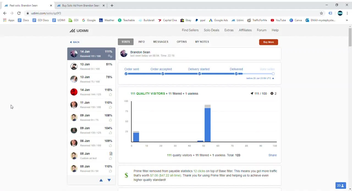Open the MESSAGES tab
The image size is (352, 191).
(161, 42)
